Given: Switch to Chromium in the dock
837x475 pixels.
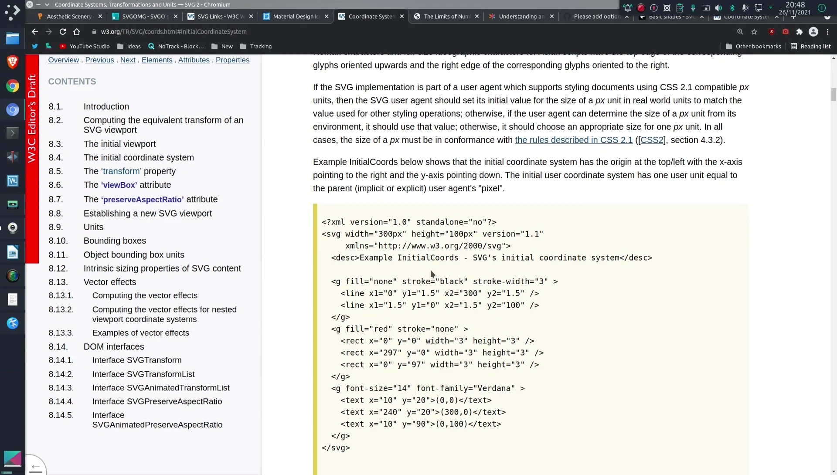Looking at the screenshot, I should tap(12, 109).
